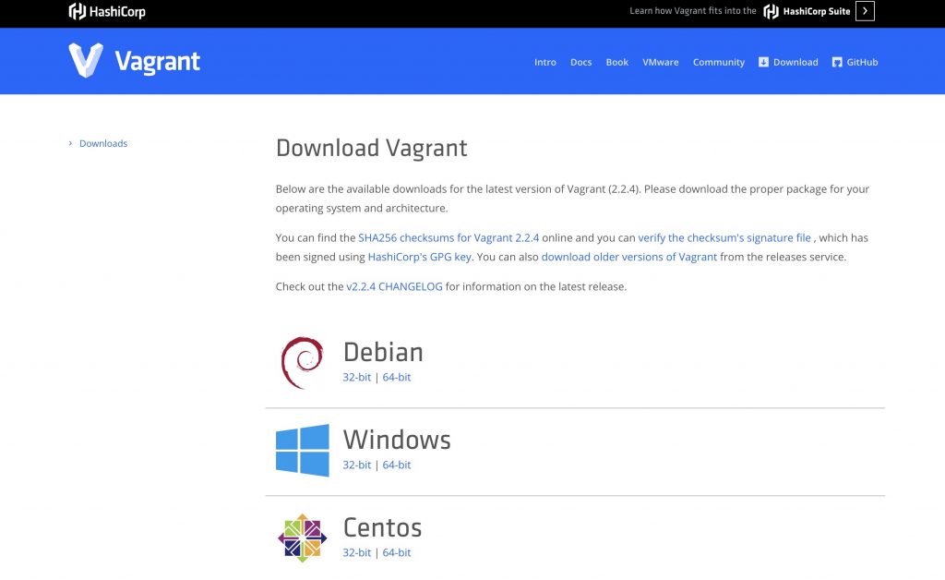Click the Centos heading text
945x580 pixels.
383,527
